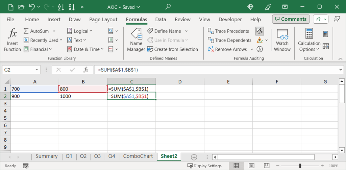Open Financial functions menu

pos(38,49)
